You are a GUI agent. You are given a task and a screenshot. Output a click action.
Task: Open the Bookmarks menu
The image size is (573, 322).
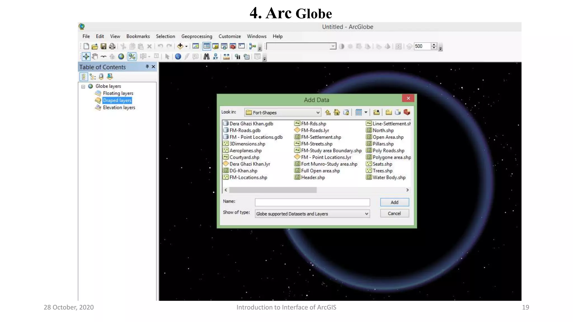point(138,36)
